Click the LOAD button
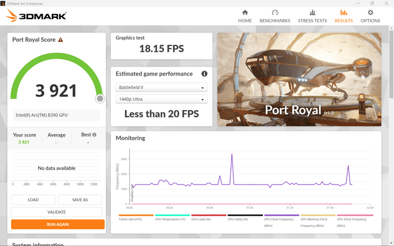The height and width of the screenshot is (246, 394). pos(33,200)
